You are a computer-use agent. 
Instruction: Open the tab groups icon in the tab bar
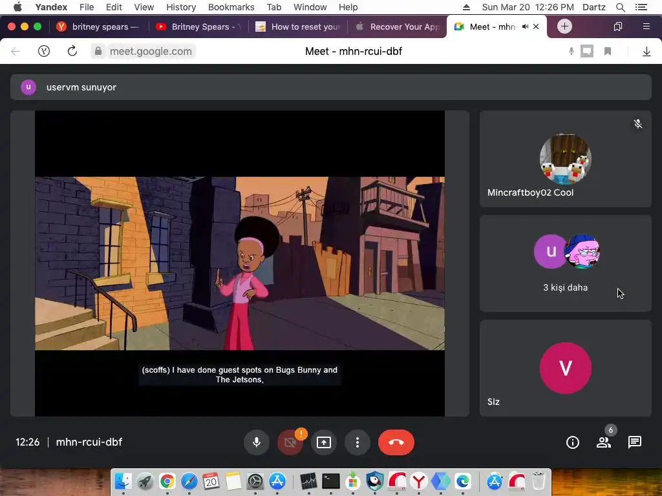617,26
